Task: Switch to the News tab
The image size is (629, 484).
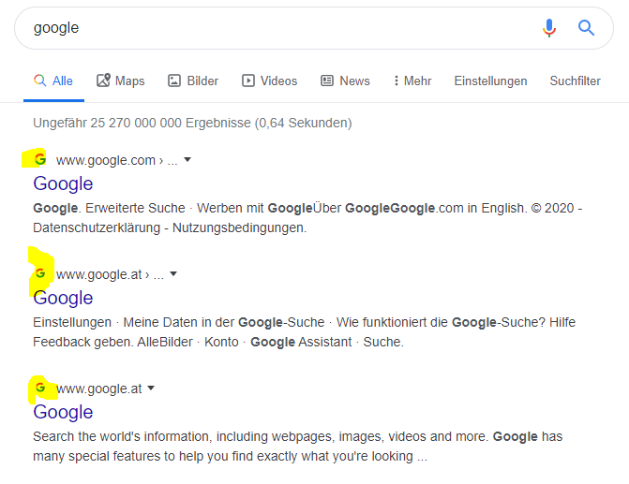Action: pos(345,81)
